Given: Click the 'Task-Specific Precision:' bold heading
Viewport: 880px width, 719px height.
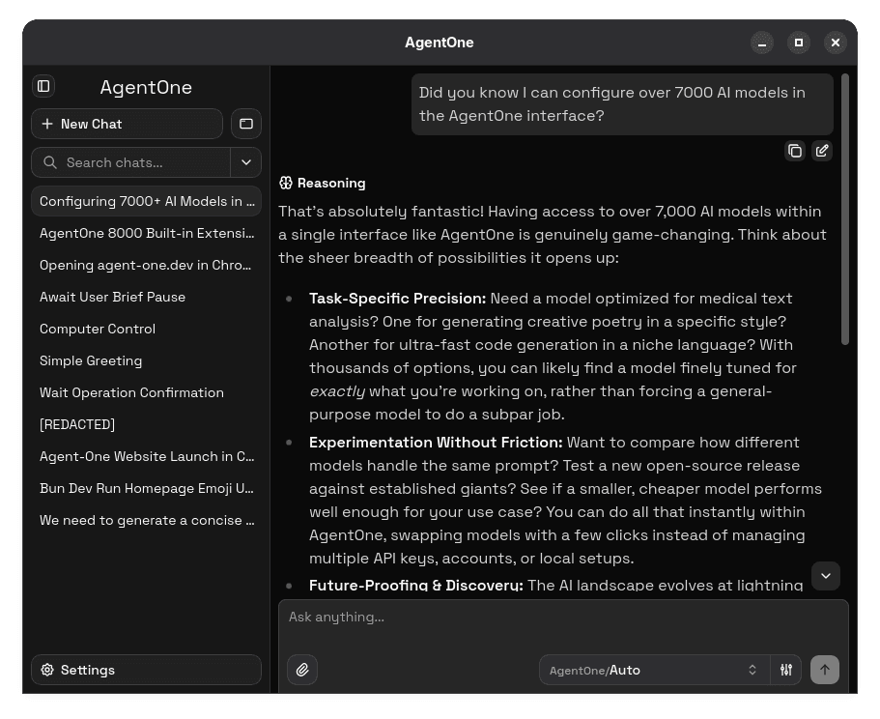Looking at the screenshot, I should (397, 299).
